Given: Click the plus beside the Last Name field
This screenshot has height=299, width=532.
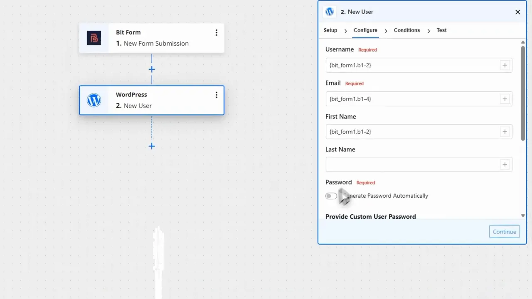Looking at the screenshot, I should (505, 164).
